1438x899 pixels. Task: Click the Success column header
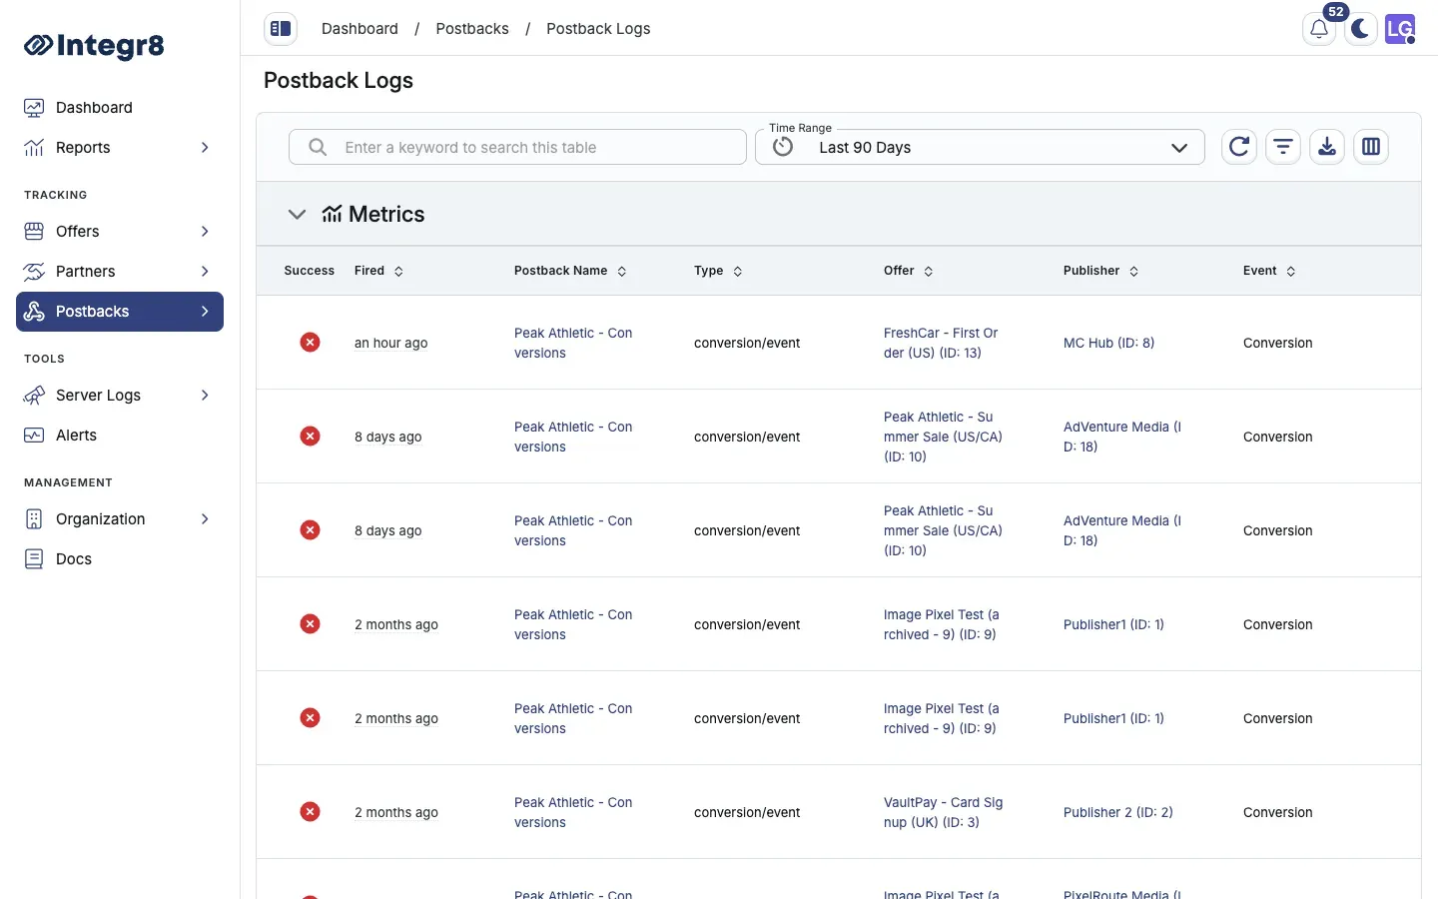pos(310,271)
